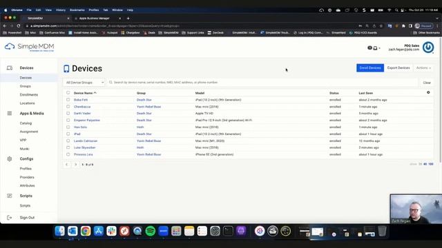Open the help and notifications icon menu
The width and height of the screenshot is (442, 248).
click(x=374, y=48)
